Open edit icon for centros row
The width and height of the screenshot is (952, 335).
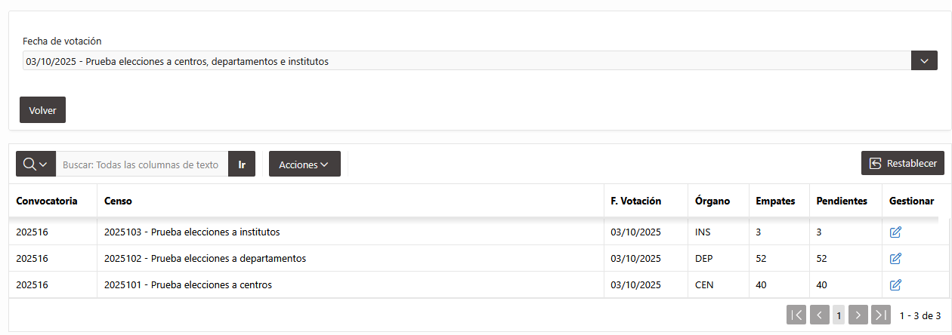point(895,285)
